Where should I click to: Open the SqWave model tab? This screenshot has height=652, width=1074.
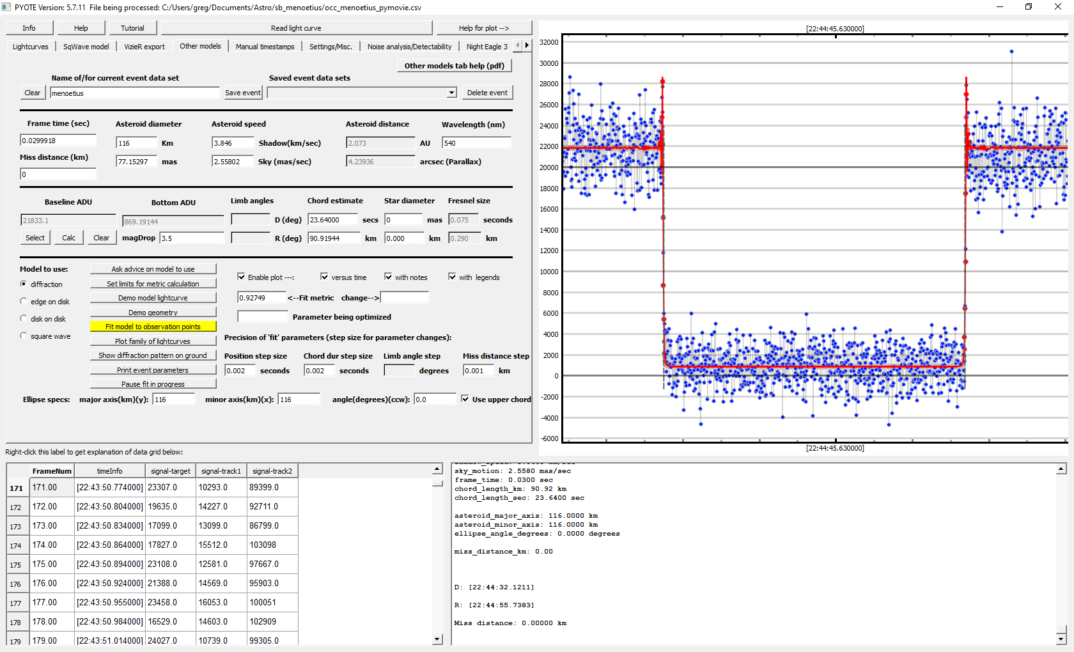pyautogui.click(x=86, y=47)
